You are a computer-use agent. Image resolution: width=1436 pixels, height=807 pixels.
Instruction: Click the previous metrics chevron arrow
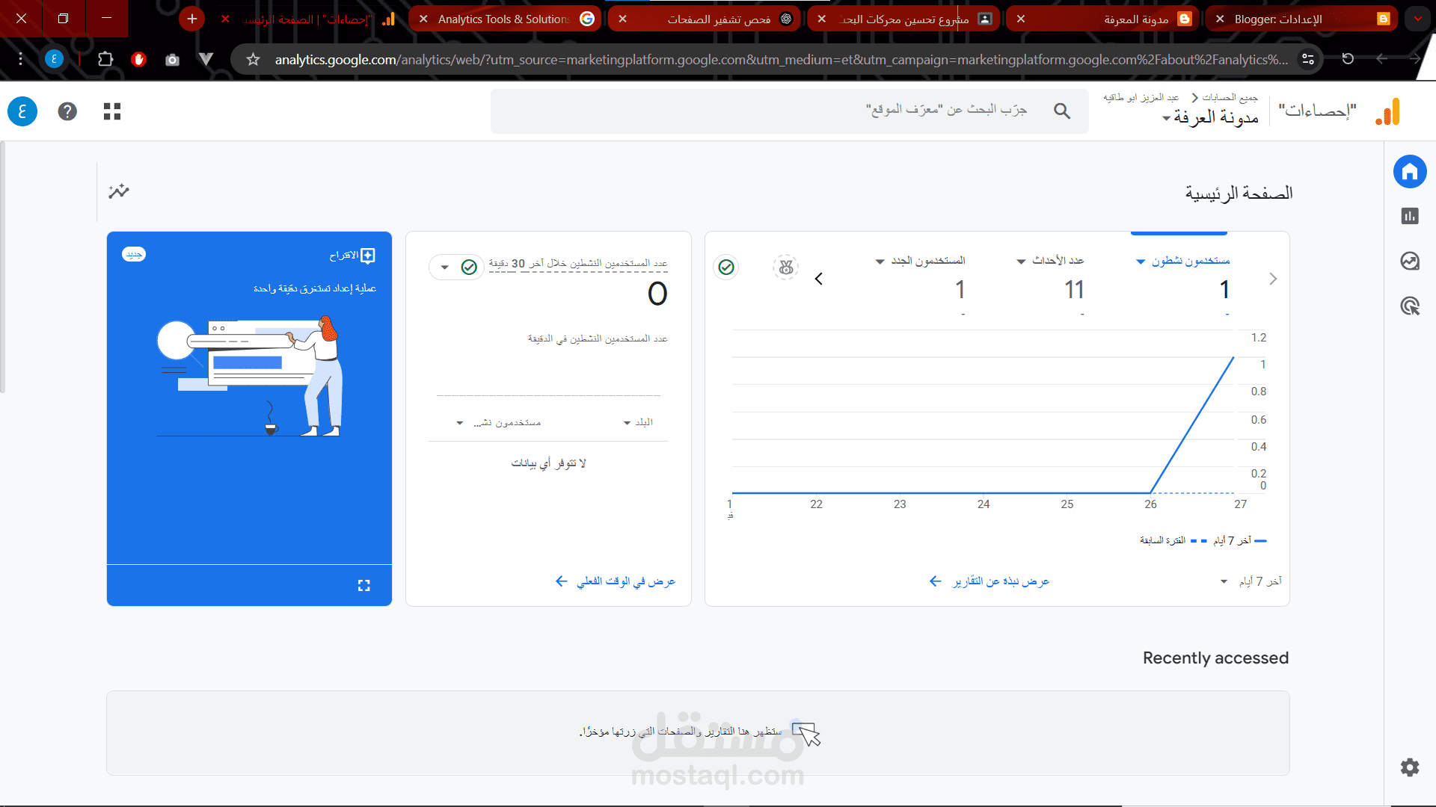tap(819, 279)
